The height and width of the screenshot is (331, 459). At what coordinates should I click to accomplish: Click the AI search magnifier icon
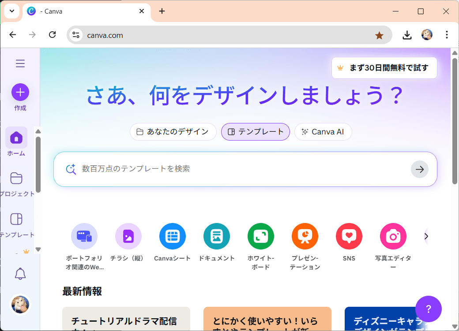71,169
